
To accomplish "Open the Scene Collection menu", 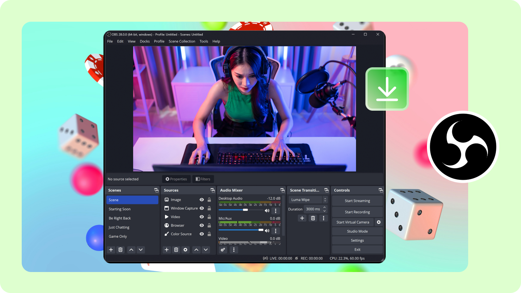I will (x=182, y=41).
